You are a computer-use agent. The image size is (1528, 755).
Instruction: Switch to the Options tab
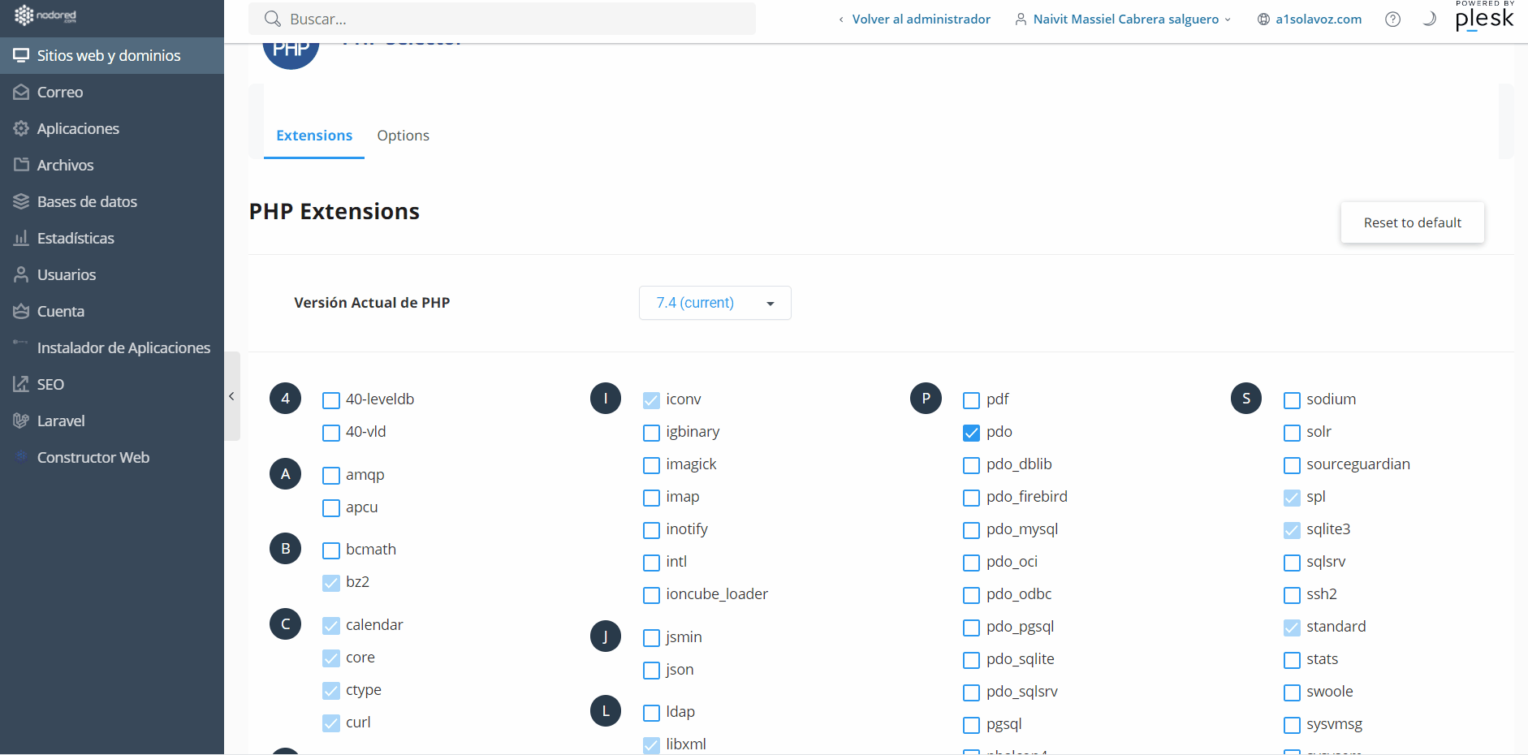click(403, 136)
